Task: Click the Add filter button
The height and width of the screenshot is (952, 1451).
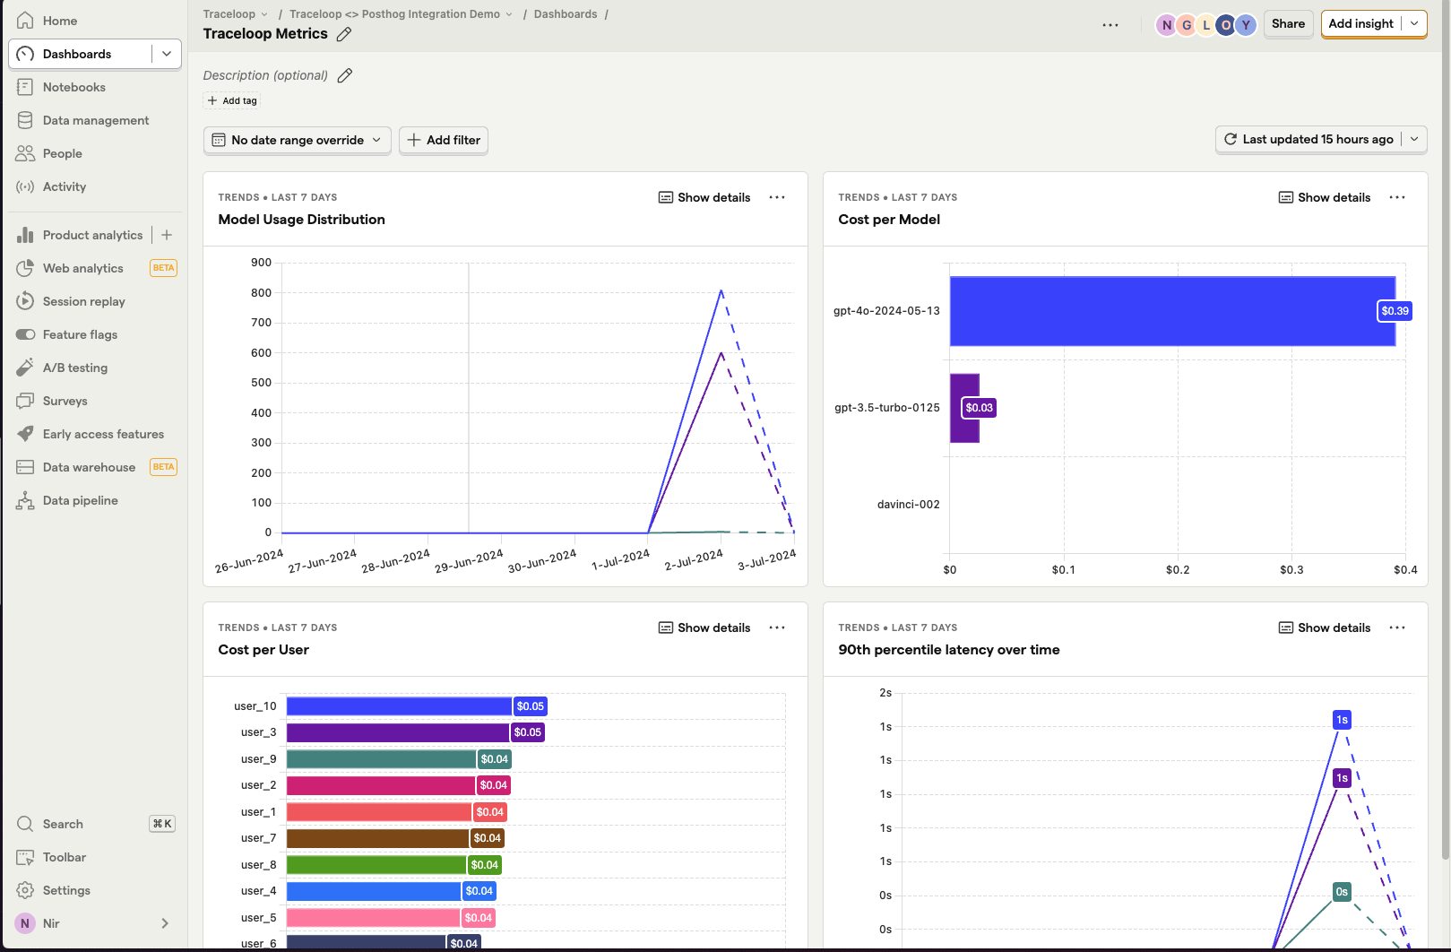Action: coord(444,140)
